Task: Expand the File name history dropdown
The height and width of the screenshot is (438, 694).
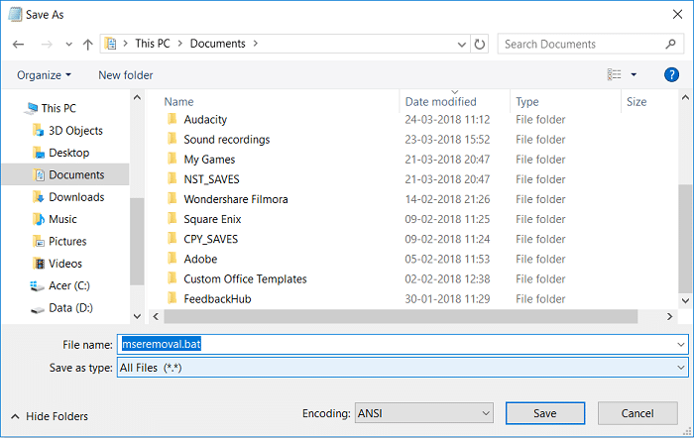Action: point(680,344)
